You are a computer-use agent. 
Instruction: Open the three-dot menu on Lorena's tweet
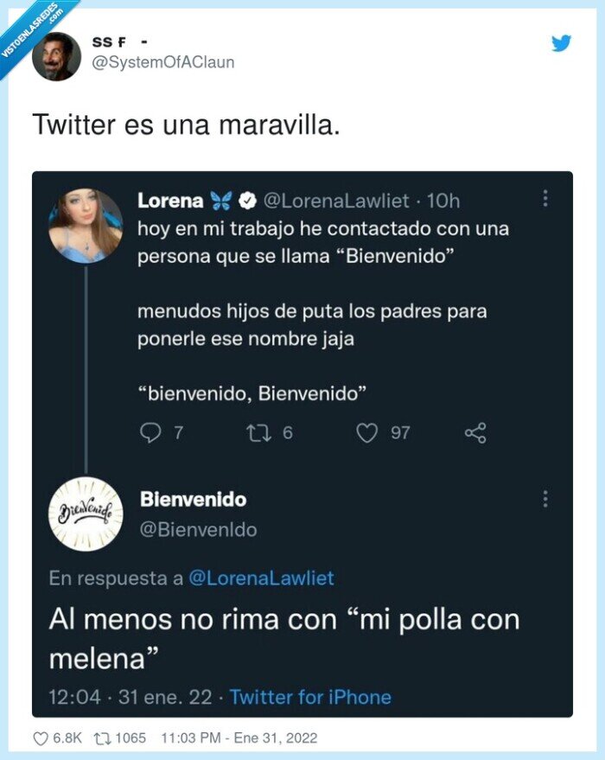(544, 200)
